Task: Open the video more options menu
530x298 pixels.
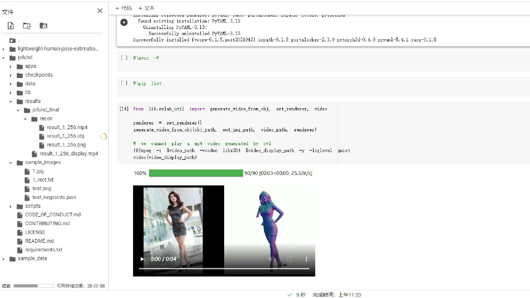Action: [306, 259]
